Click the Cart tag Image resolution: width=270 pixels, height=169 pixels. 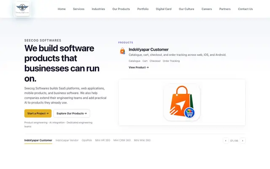[x=145, y=61]
